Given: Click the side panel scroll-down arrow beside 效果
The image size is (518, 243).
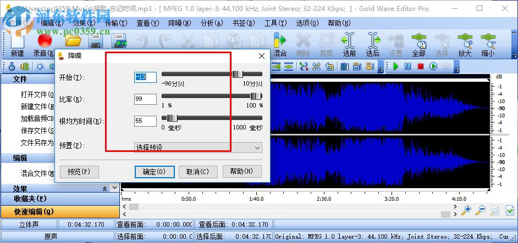Looking at the screenshot, I should [114, 187].
